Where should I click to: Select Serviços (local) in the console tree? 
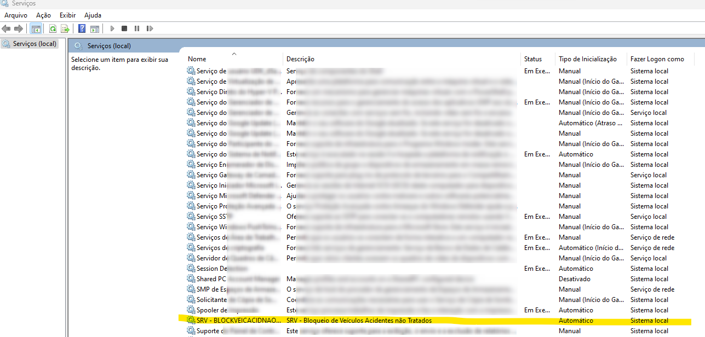(x=35, y=44)
